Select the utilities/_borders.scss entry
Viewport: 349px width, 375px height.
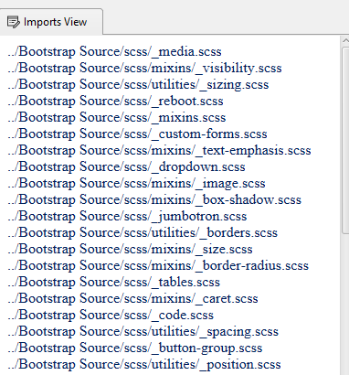(143, 232)
